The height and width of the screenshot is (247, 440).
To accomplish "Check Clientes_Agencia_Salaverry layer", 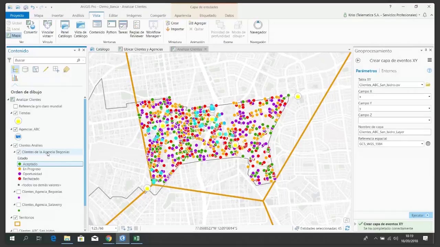I will coord(19,205).
